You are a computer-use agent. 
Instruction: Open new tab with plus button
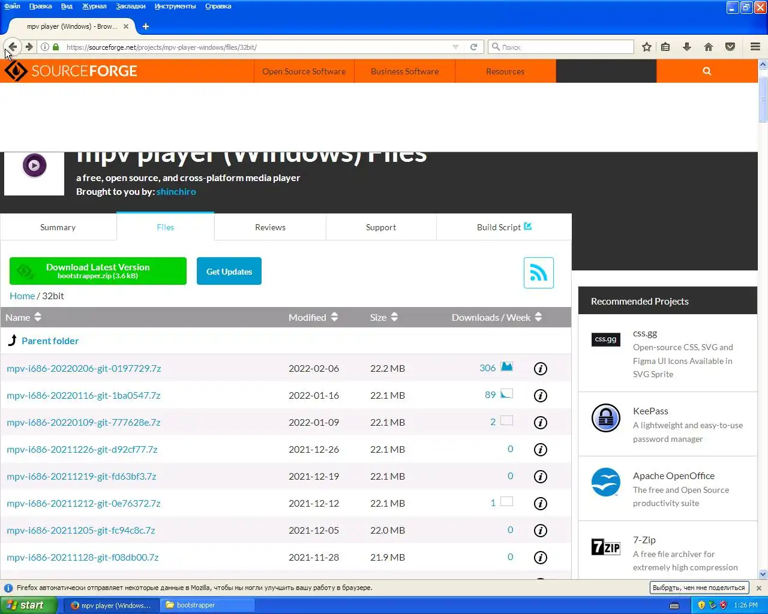[x=146, y=26]
